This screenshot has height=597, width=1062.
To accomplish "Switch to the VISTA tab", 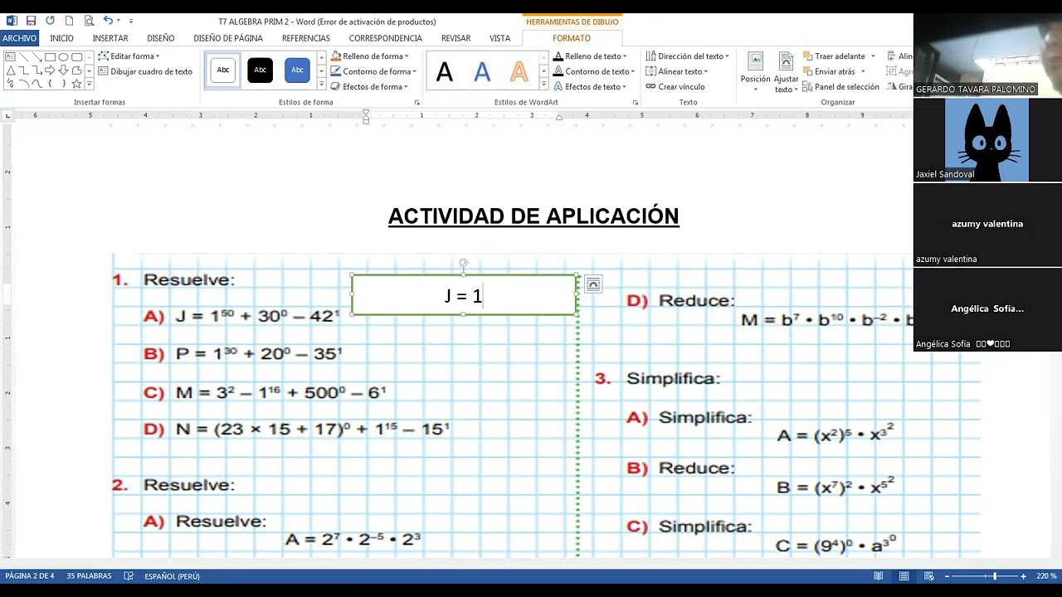I will [499, 38].
